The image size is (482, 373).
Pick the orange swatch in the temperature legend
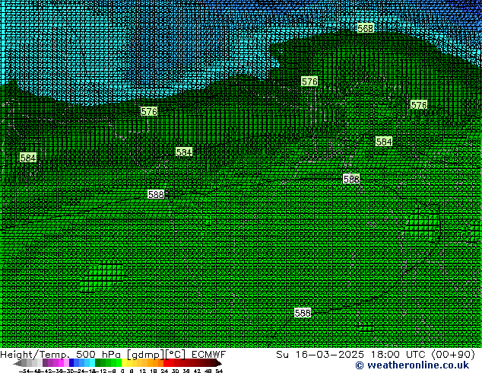pos(156,362)
